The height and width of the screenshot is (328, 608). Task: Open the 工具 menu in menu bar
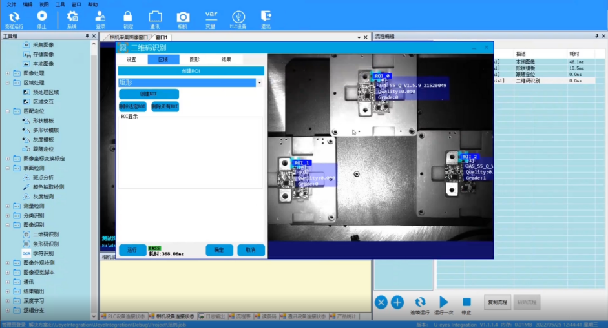(x=60, y=4)
